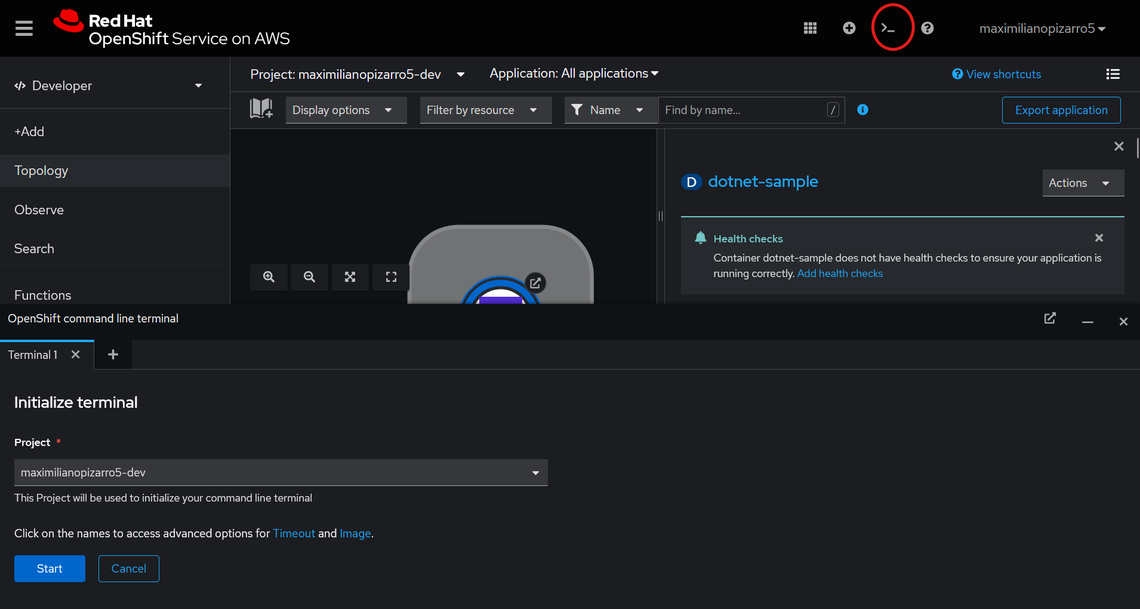Add a new terminal tab
Viewport: 1140px width, 609px height.
point(113,355)
